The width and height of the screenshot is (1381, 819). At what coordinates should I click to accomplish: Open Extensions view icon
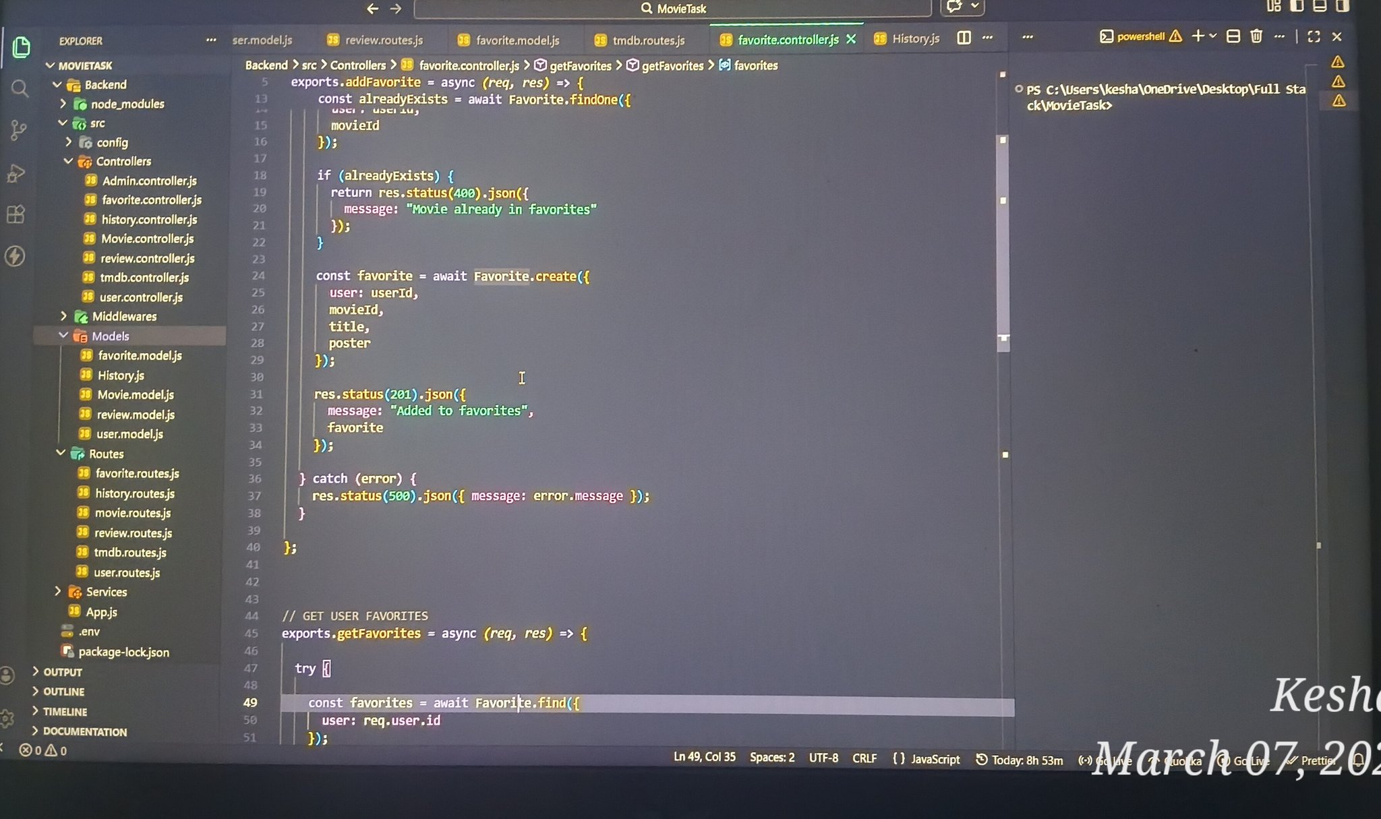coord(16,215)
